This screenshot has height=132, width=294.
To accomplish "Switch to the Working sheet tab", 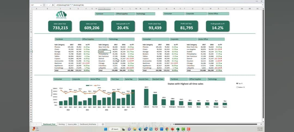I will tap(62, 124).
